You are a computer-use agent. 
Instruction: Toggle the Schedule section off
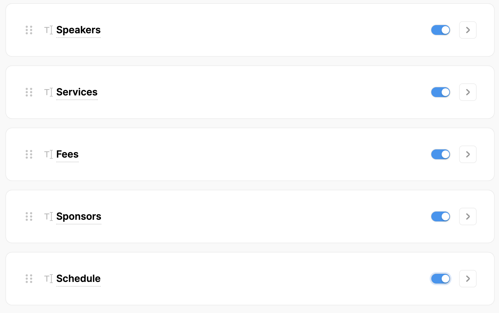coord(440,279)
